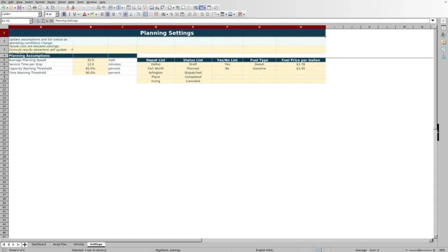Open Font Color dropdown arrow

pos(88,14)
